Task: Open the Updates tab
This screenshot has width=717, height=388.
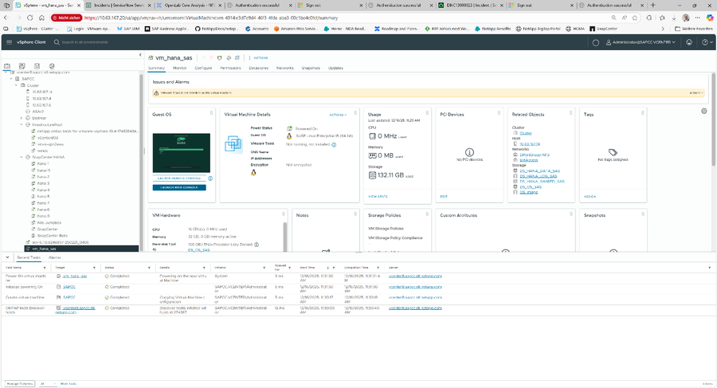Action: tap(335, 68)
